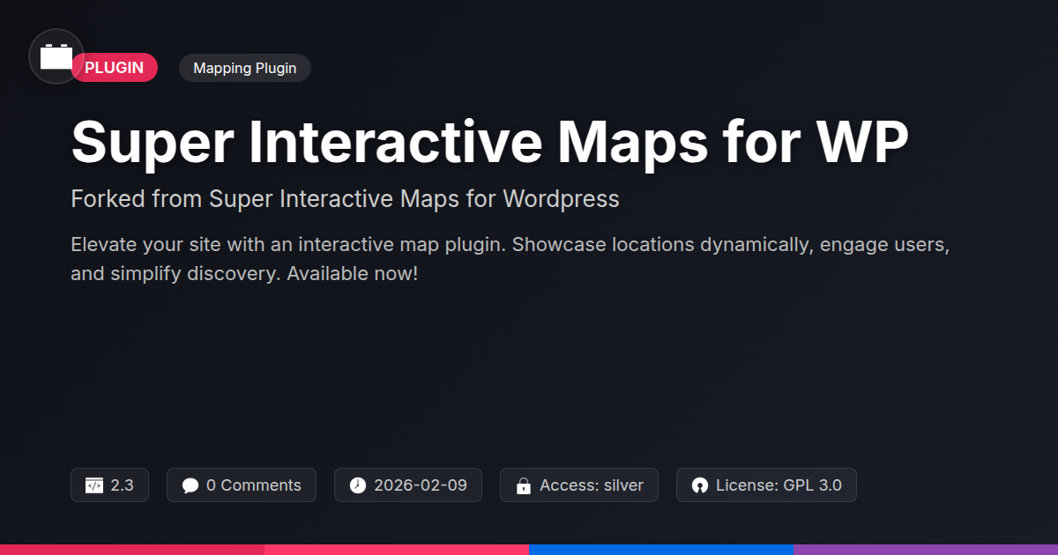Viewport: 1058px width, 555px height.
Task: Open the 0 Comments badge
Action: coord(242,485)
